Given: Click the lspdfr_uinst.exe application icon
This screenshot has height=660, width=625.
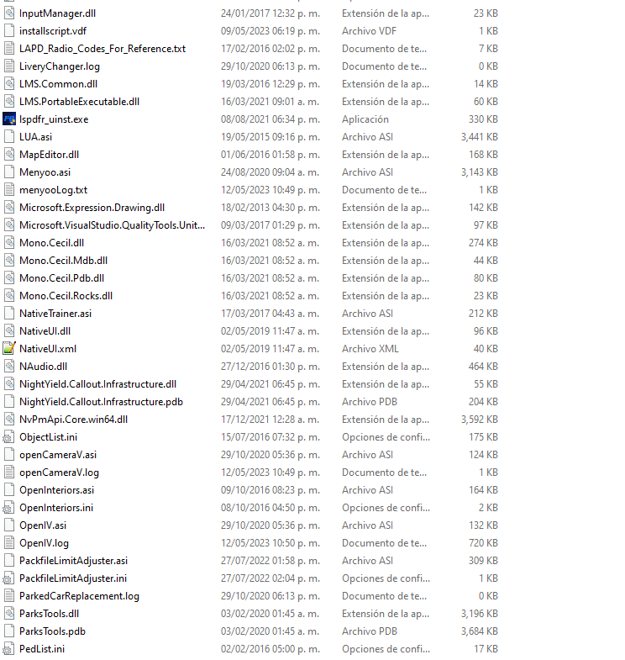Looking at the screenshot, I should click(x=9, y=119).
